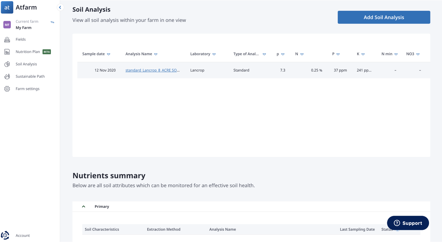Sort by Sample date column arrow
442x242 pixels.
(108, 54)
